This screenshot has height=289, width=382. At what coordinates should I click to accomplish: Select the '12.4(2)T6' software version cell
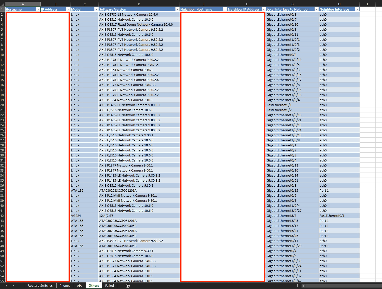pyautogui.click(x=139, y=216)
